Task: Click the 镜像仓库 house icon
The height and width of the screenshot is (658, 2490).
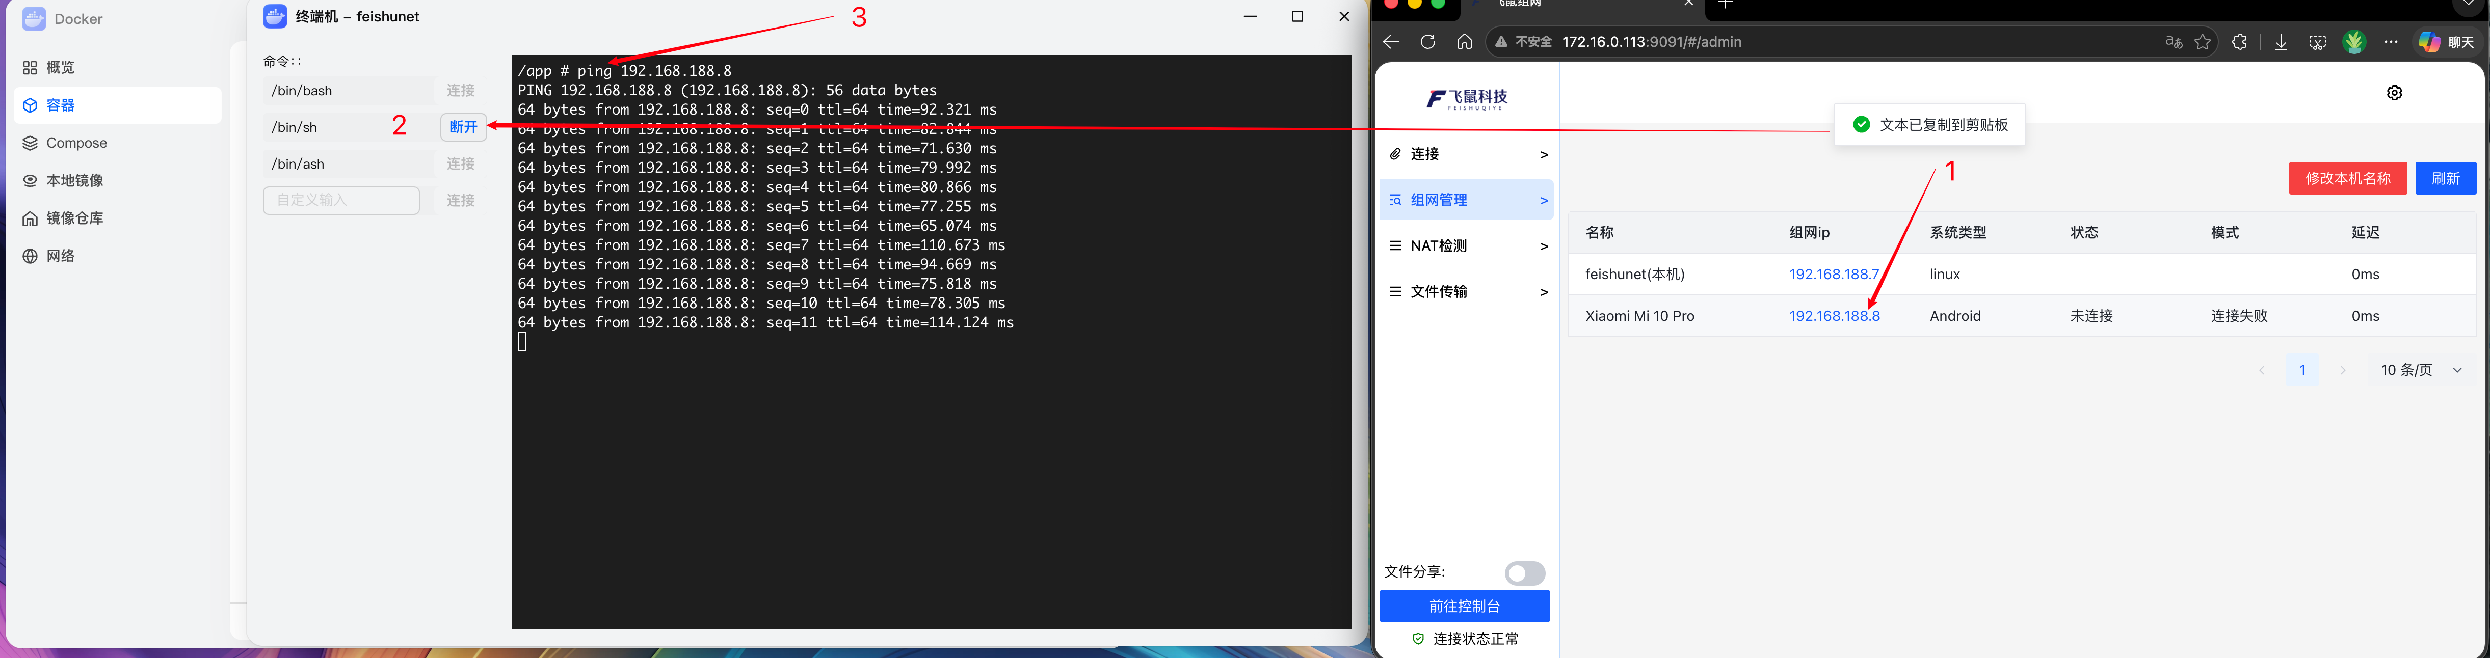Action: [30, 218]
